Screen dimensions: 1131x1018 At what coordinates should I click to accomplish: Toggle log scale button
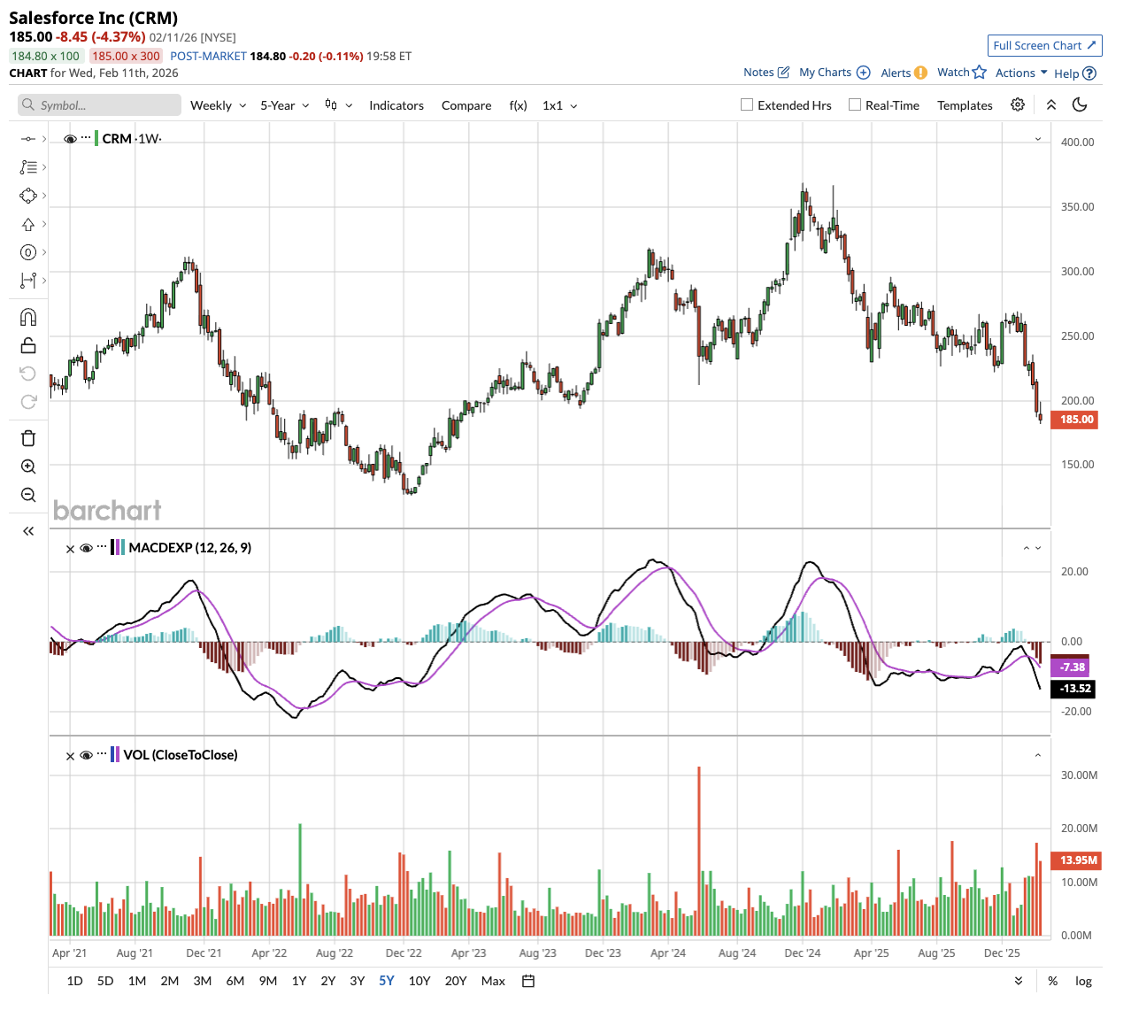[1083, 981]
